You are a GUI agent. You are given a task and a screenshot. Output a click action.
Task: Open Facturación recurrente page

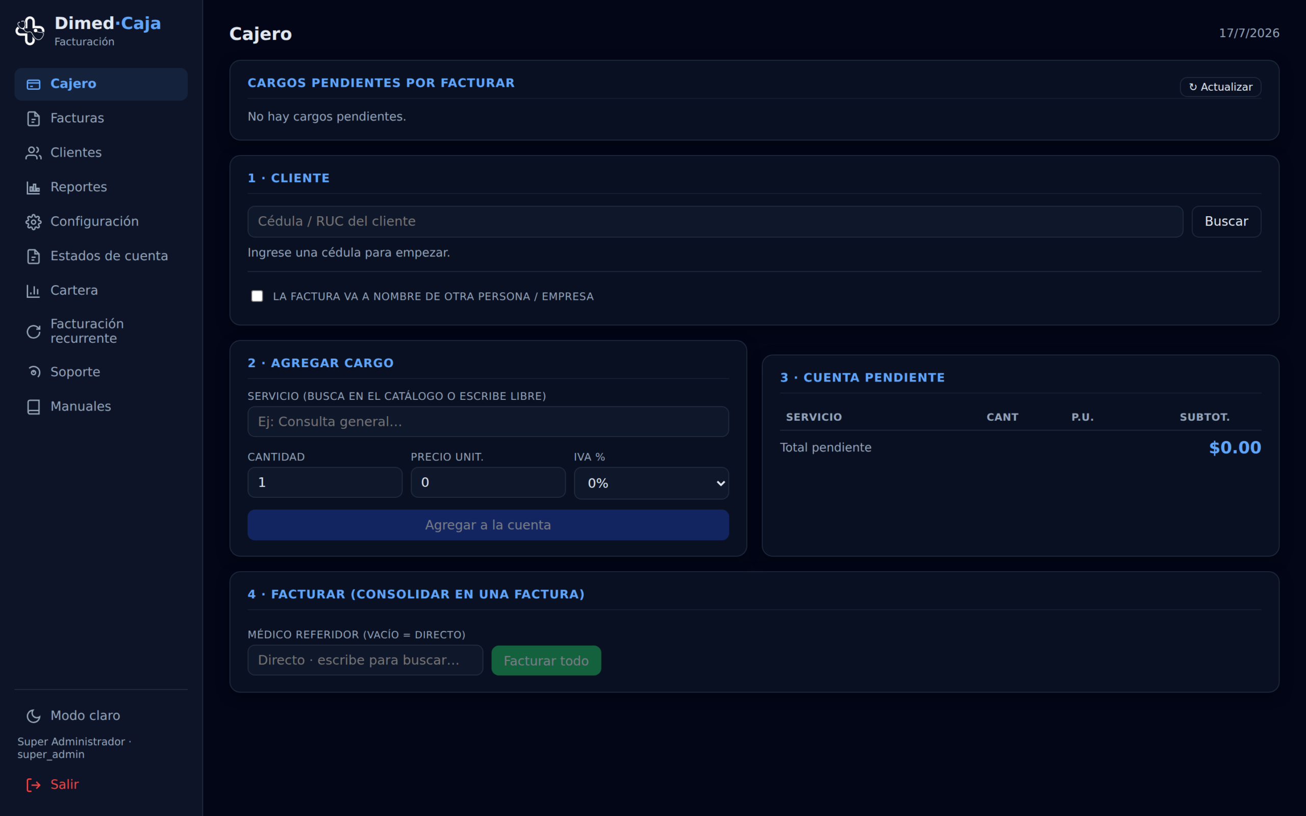(101, 331)
